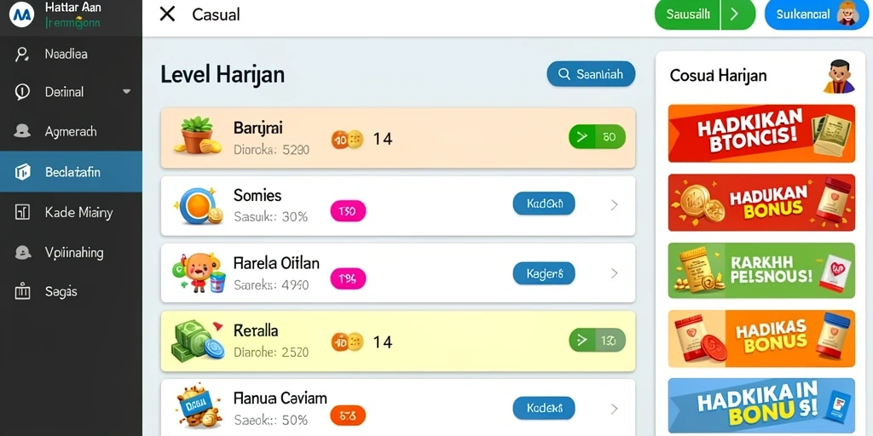The image size is (873, 436).
Task: Click the Sukancial profile button
Action: coord(816,15)
